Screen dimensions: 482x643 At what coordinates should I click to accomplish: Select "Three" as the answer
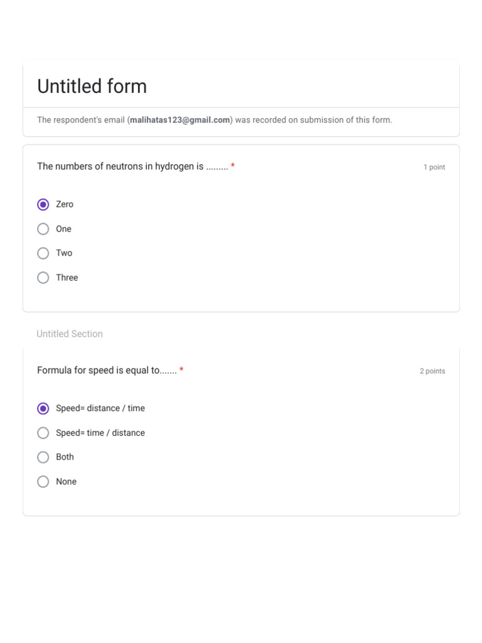pyautogui.click(x=43, y=278)
